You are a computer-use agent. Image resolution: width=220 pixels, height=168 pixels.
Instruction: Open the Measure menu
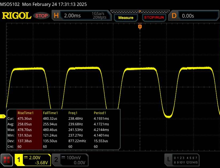point(126,18)
